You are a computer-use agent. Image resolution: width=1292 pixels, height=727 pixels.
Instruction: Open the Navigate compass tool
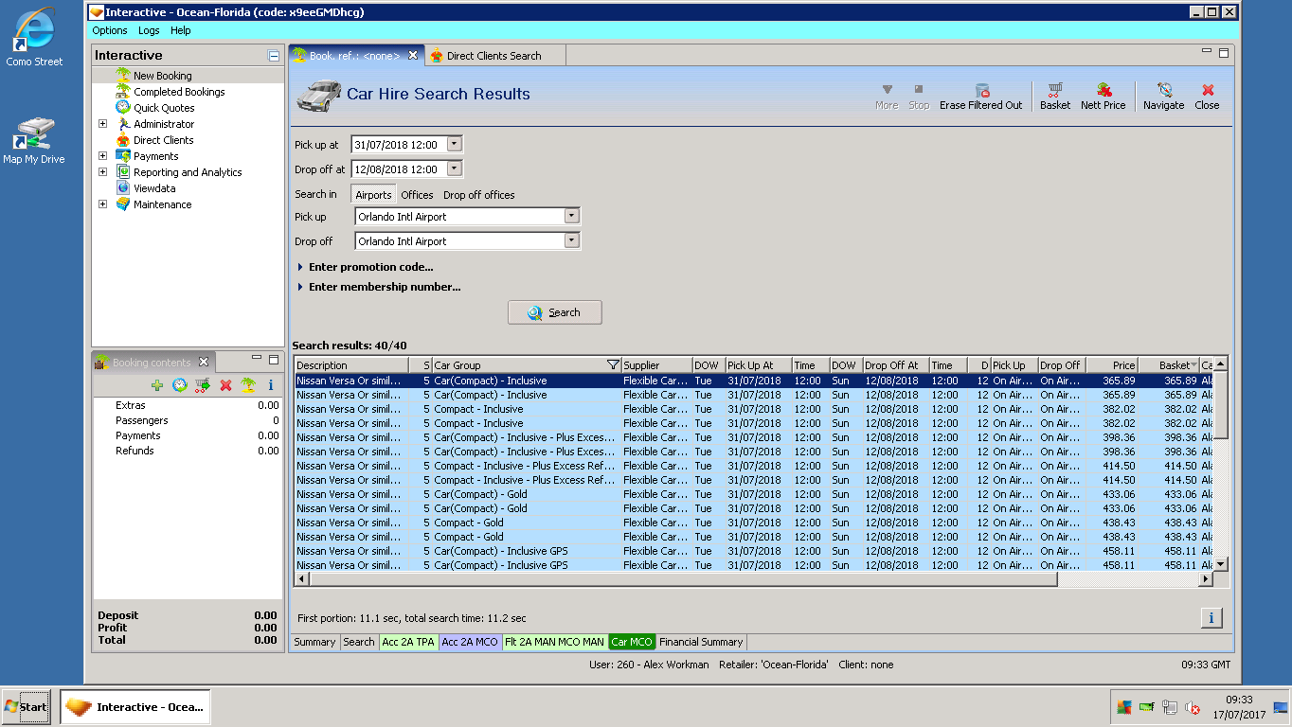coord(1163,96)
